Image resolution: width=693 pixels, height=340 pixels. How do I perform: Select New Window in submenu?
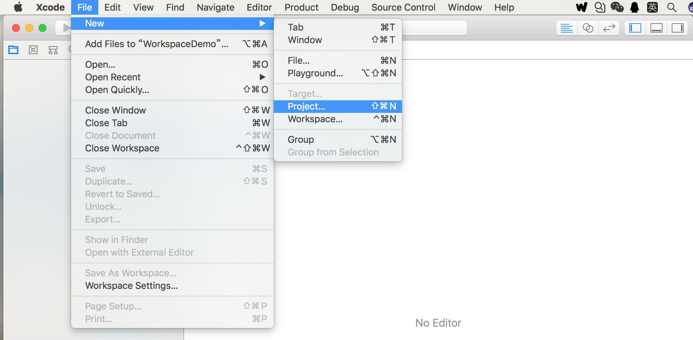[x=338, y=40]
